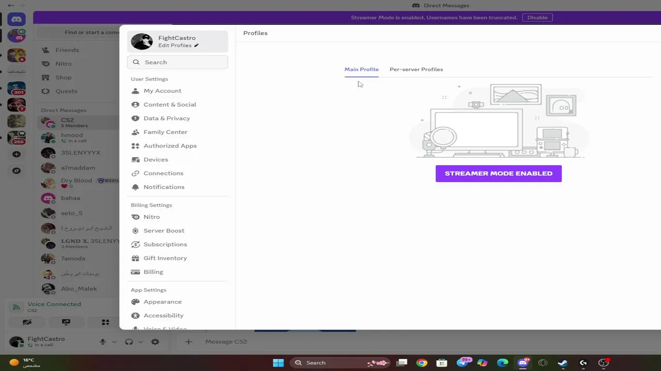Click the Accessibility icon
The width and height of the screenshot is (661, 371).
[135, 315]
